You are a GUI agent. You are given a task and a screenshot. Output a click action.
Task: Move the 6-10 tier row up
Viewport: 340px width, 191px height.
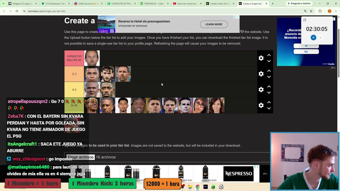269,102
